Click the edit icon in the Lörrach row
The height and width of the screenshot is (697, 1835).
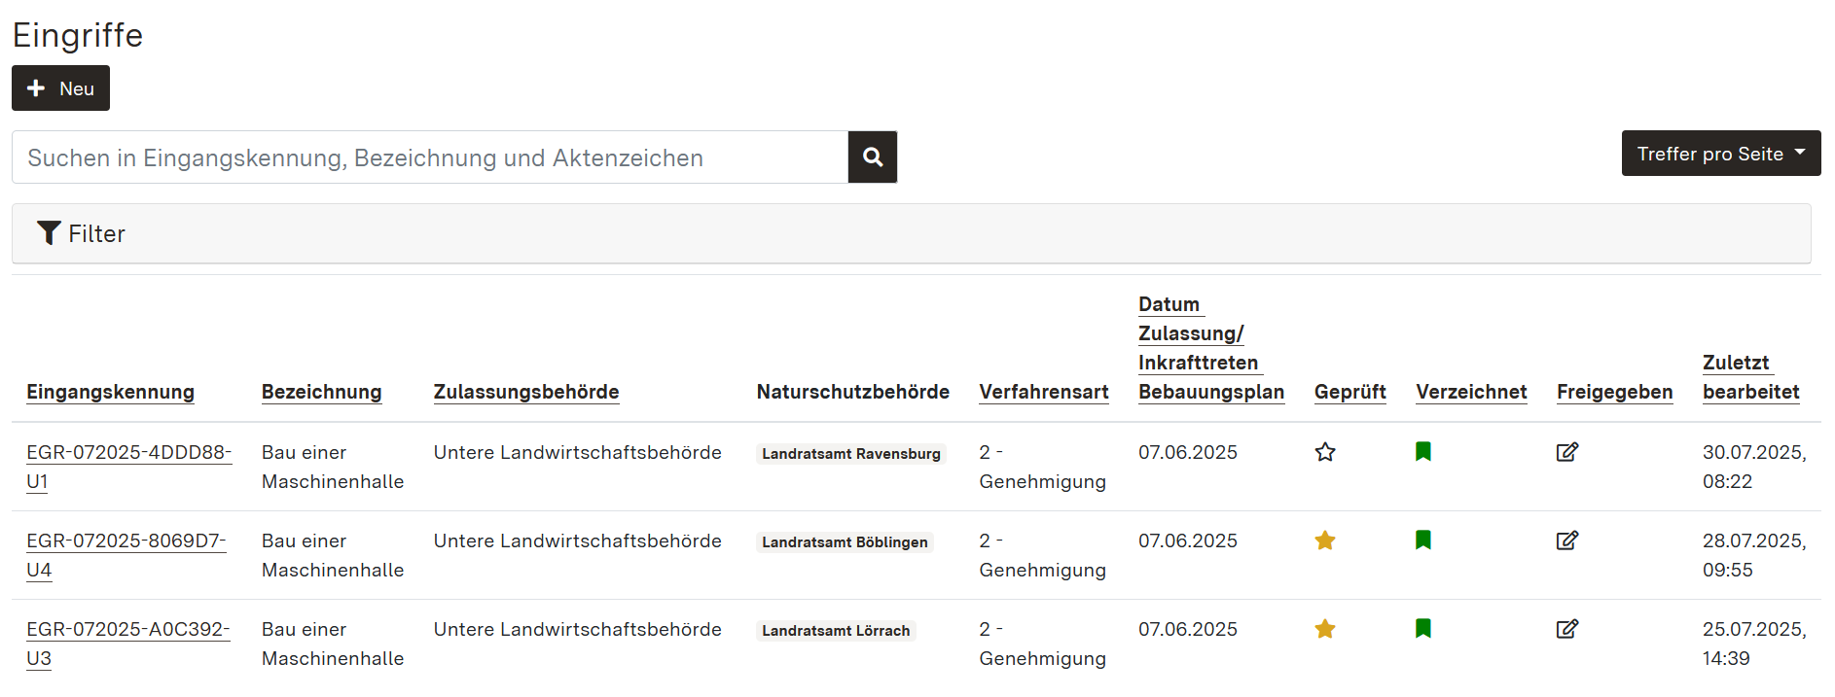[x=1566, y=629]
